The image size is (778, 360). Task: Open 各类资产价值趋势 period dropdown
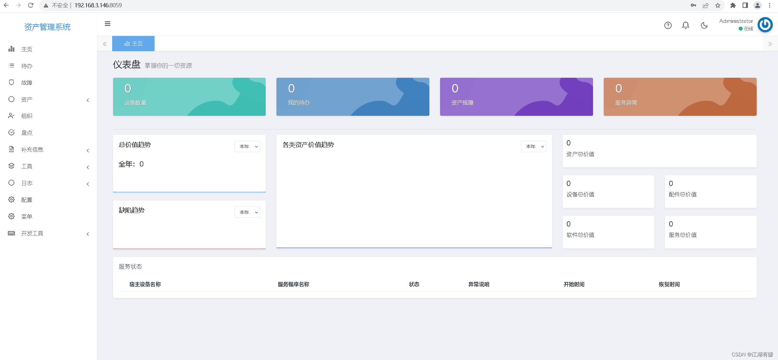point(534,147)
